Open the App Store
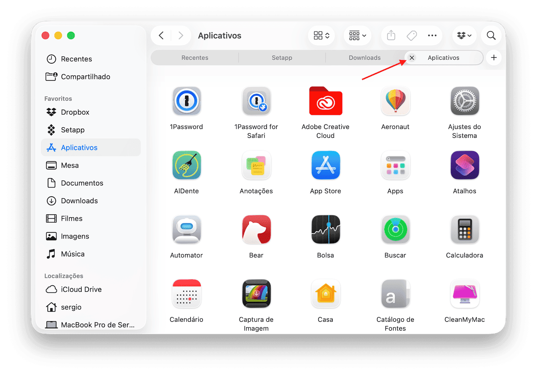537x375 pixels. (x=325, y=165)
